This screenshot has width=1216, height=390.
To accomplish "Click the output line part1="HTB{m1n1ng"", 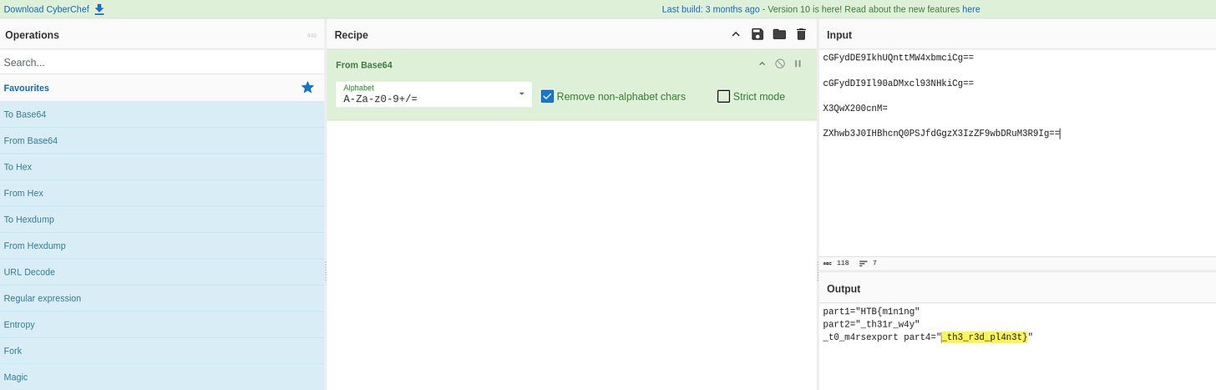I will pyautogui.click(x=871, y=311).
